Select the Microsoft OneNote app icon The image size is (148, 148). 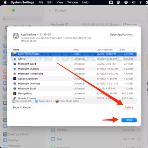pos(15,84)
